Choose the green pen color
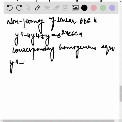This screenshot has width=122, height=122. pyautogui.click(x=103, y=8)
